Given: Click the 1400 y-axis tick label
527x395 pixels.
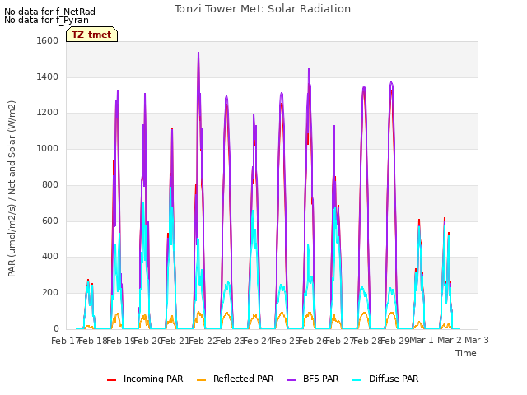Looking at the screenshot, I should (48, 77).
